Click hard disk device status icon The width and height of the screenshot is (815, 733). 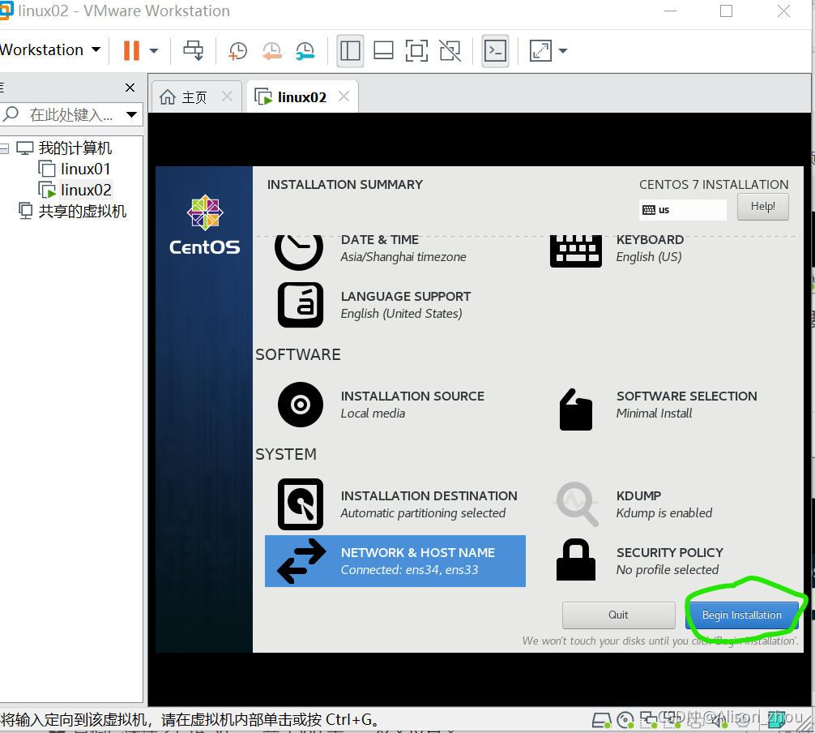tap(602, 720)
